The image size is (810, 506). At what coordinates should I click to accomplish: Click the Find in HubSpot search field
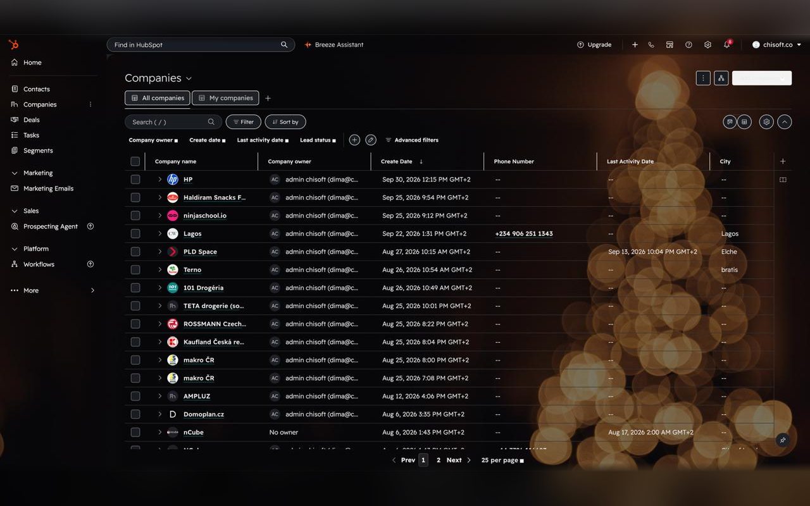[x=201, y=45]
